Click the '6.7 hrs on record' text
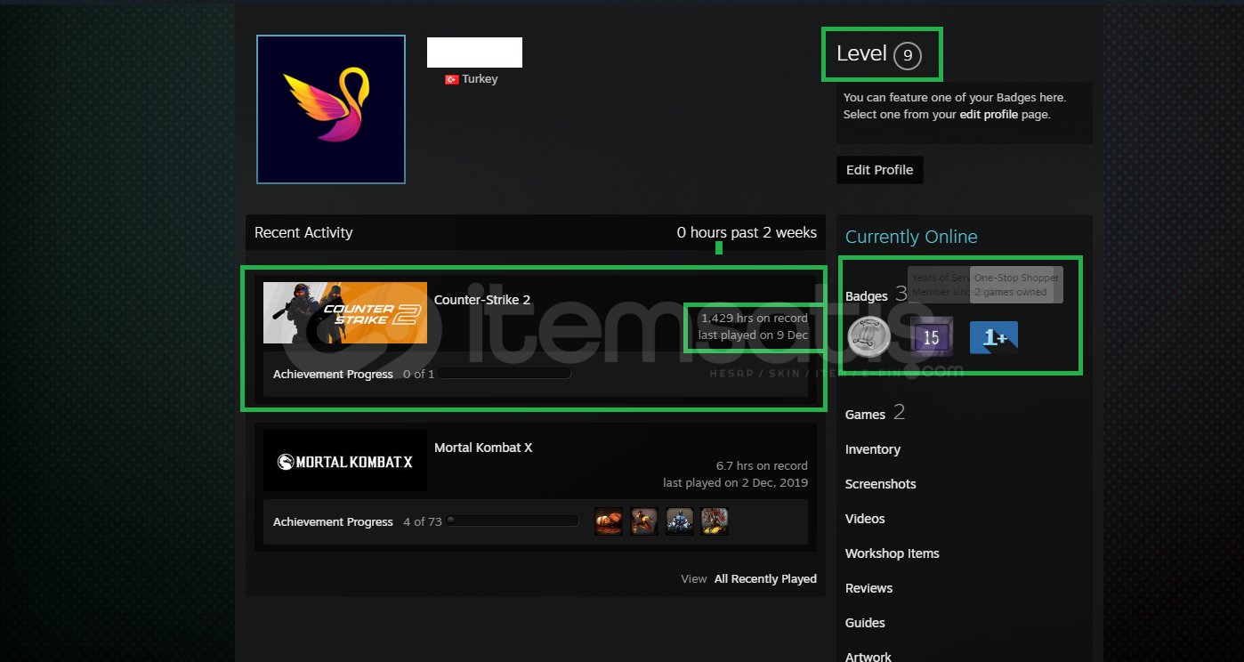Screen dimensions: 1244x662 click(x=762, y=465)
